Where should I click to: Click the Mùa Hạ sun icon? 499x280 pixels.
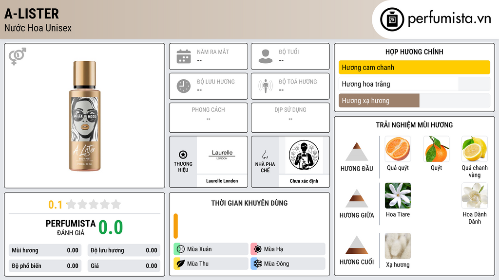tap(258, 249)
